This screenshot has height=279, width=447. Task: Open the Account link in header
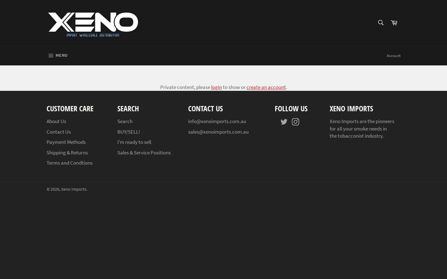pos(394,56)
